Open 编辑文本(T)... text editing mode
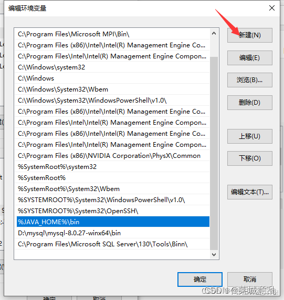 (250, 192)
